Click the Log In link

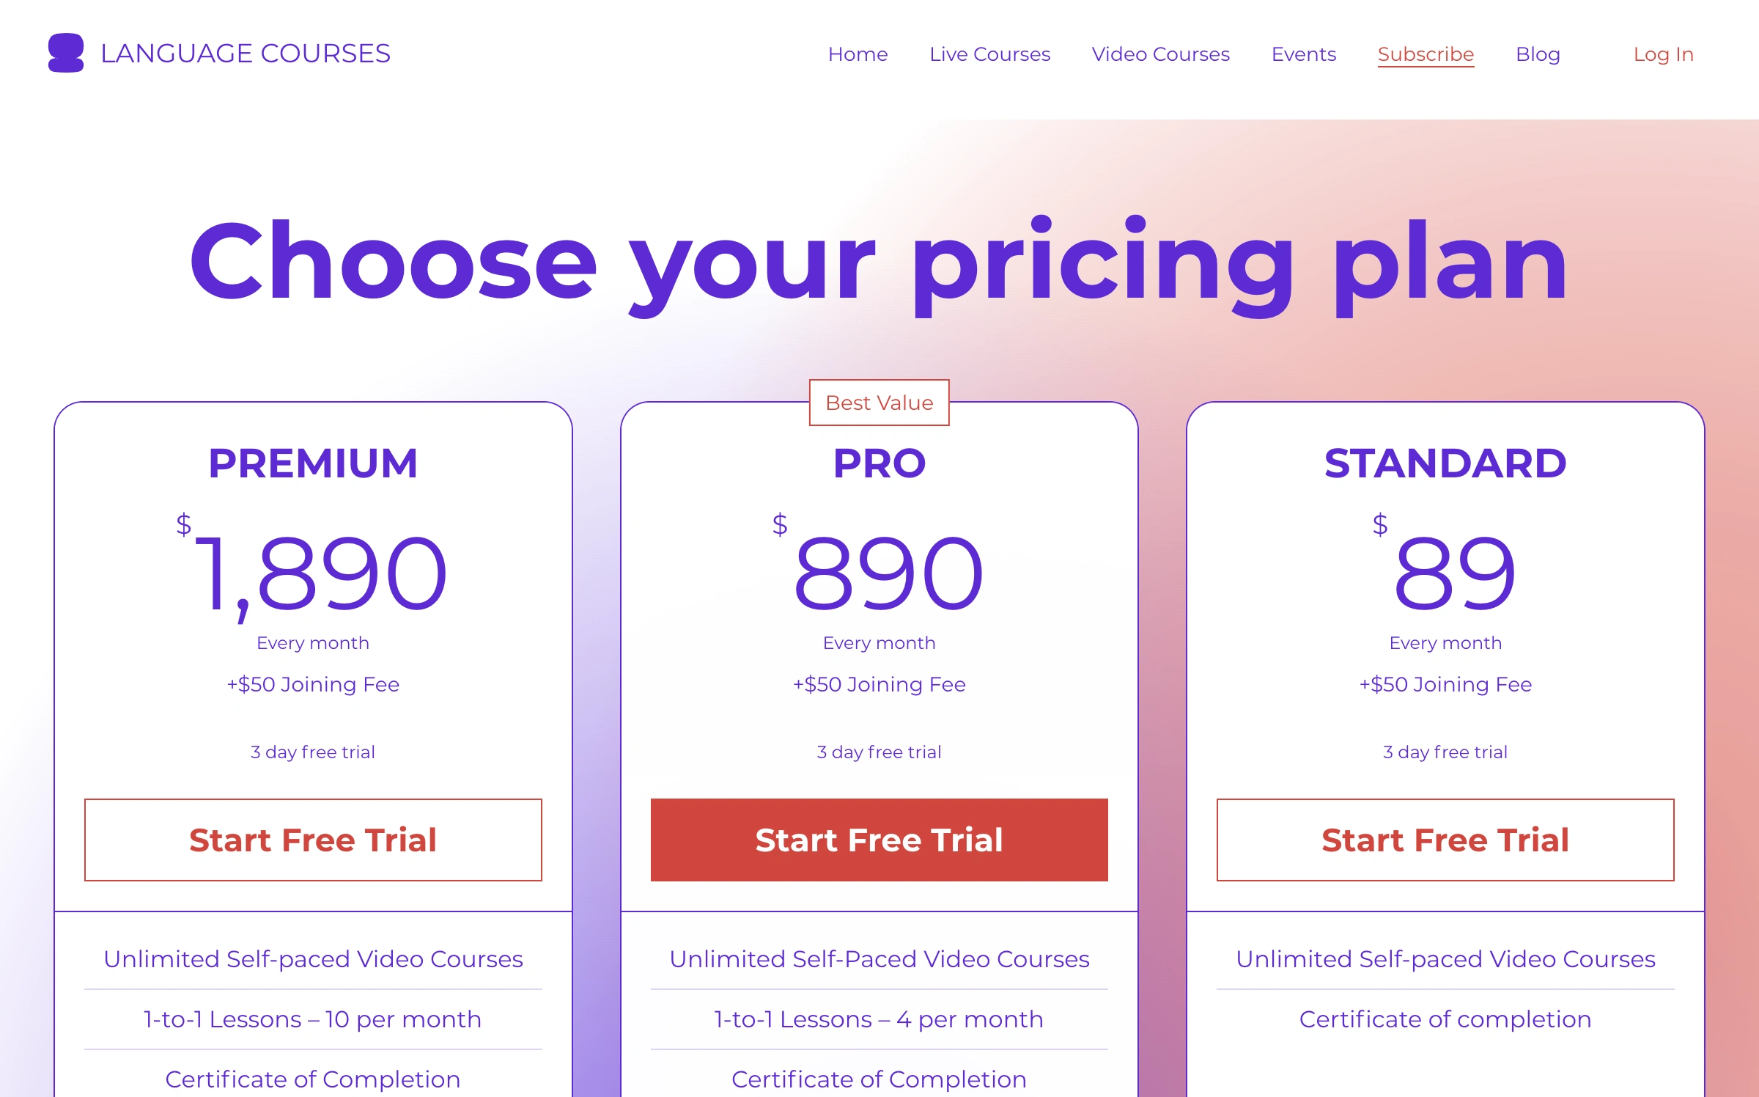click(x=1663, y=54)
